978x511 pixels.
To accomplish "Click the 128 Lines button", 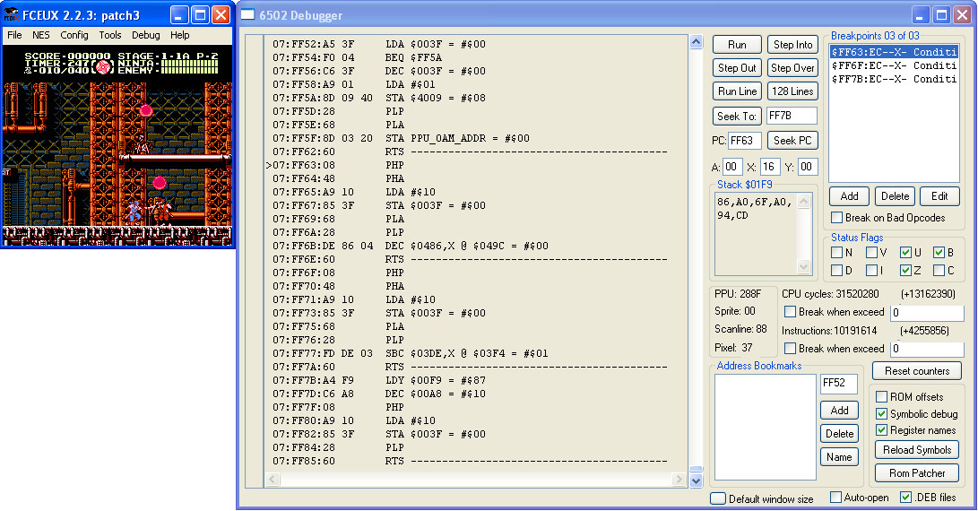I will [x=792, y=91].
